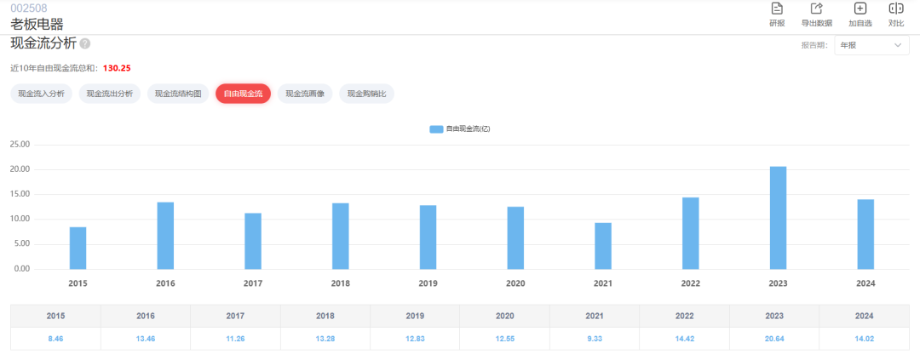
Task: Click table value 14.42
Action: pos(684,339)
